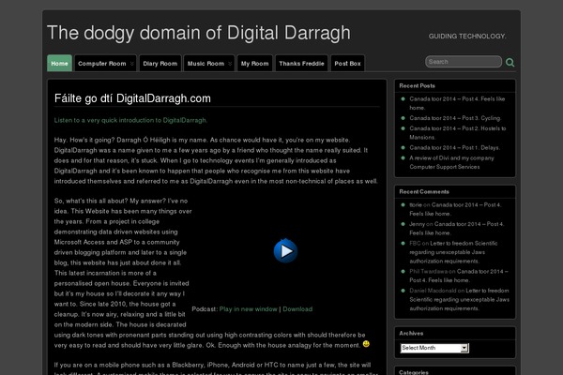
Task: Go to the Home tab
Action: 60,63
